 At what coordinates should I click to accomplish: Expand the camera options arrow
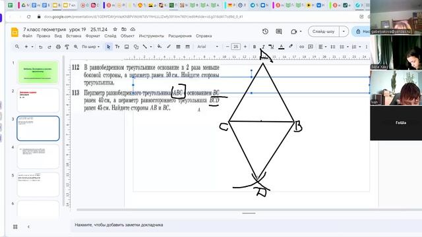[301, 32]
